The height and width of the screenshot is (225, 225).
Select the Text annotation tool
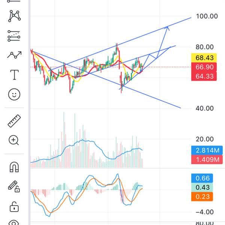pyautogui.click(x=14, y=75)
